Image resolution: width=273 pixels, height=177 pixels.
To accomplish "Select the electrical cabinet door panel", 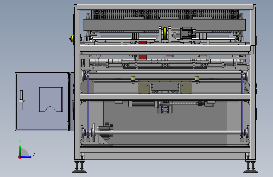I will (42, 102).
